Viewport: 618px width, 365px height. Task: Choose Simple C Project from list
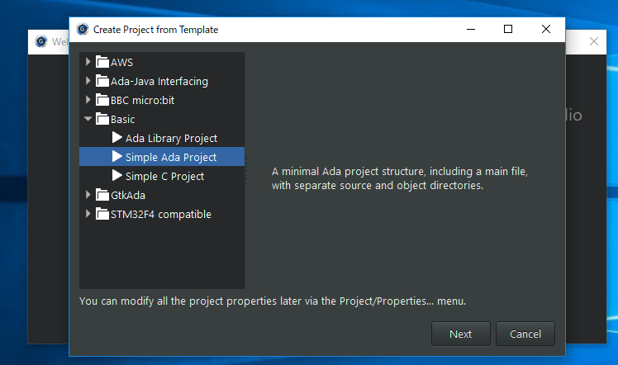coord(164,176)
